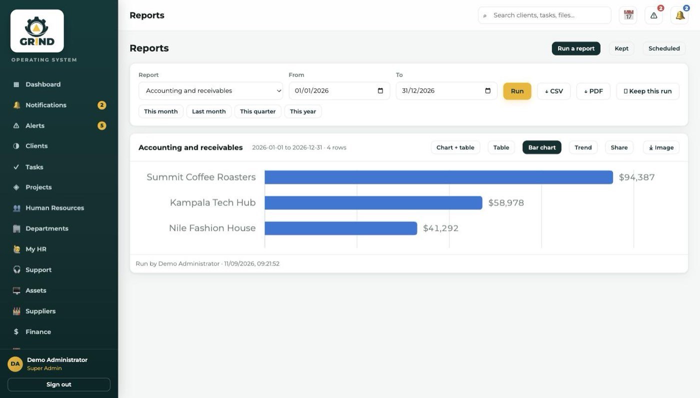Apply the This month preset
Viewport: 700px width, 398px height.
(161, 111)
